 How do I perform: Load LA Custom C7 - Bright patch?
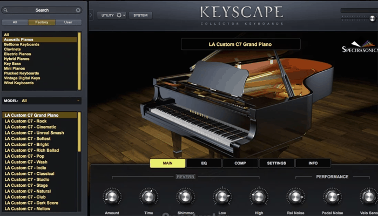(x=40, y=144)
